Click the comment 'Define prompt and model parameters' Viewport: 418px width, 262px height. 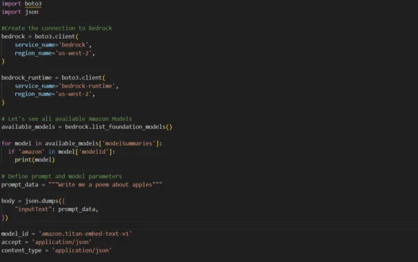pyautogui.click(x=62, y=176)
